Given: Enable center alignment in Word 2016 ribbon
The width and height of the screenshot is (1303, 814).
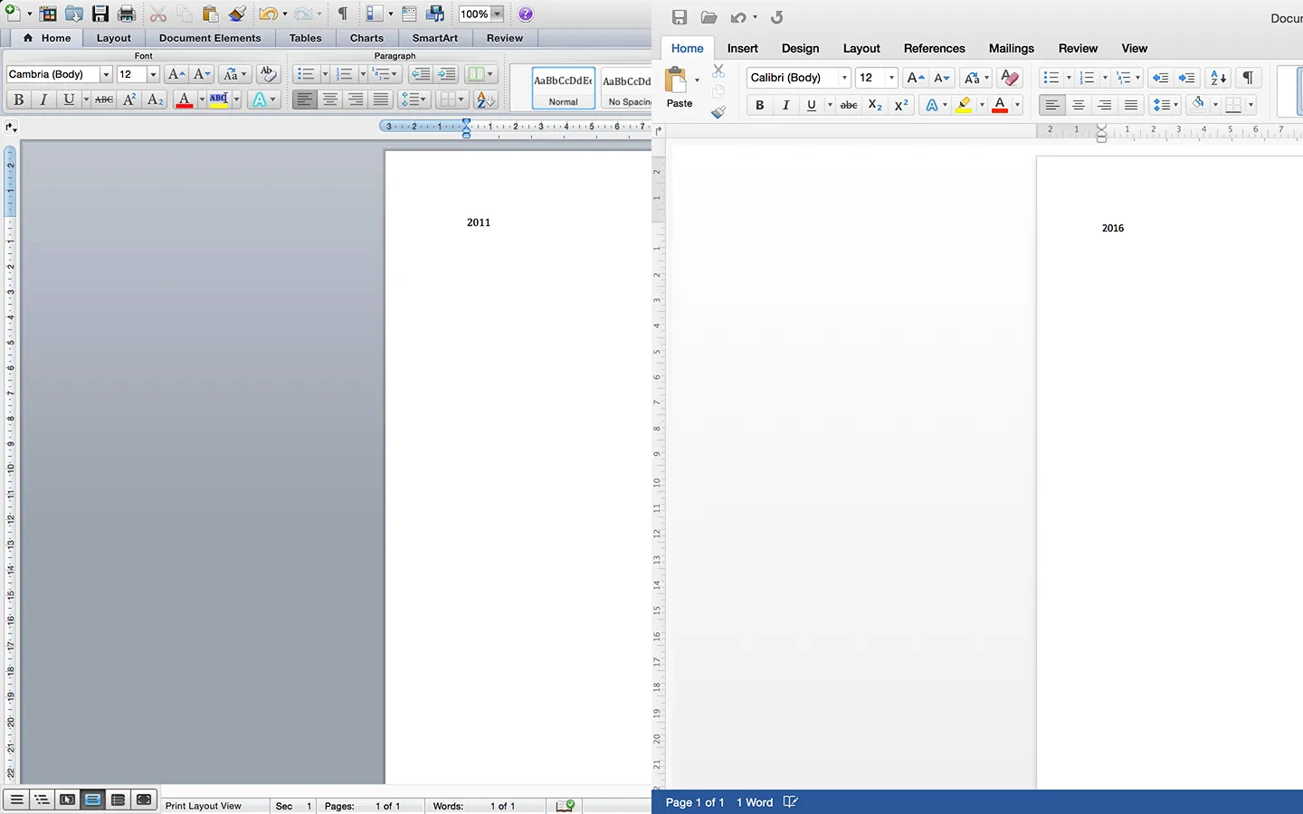Looking at the screenshot, I should (x=1078, y=105).
